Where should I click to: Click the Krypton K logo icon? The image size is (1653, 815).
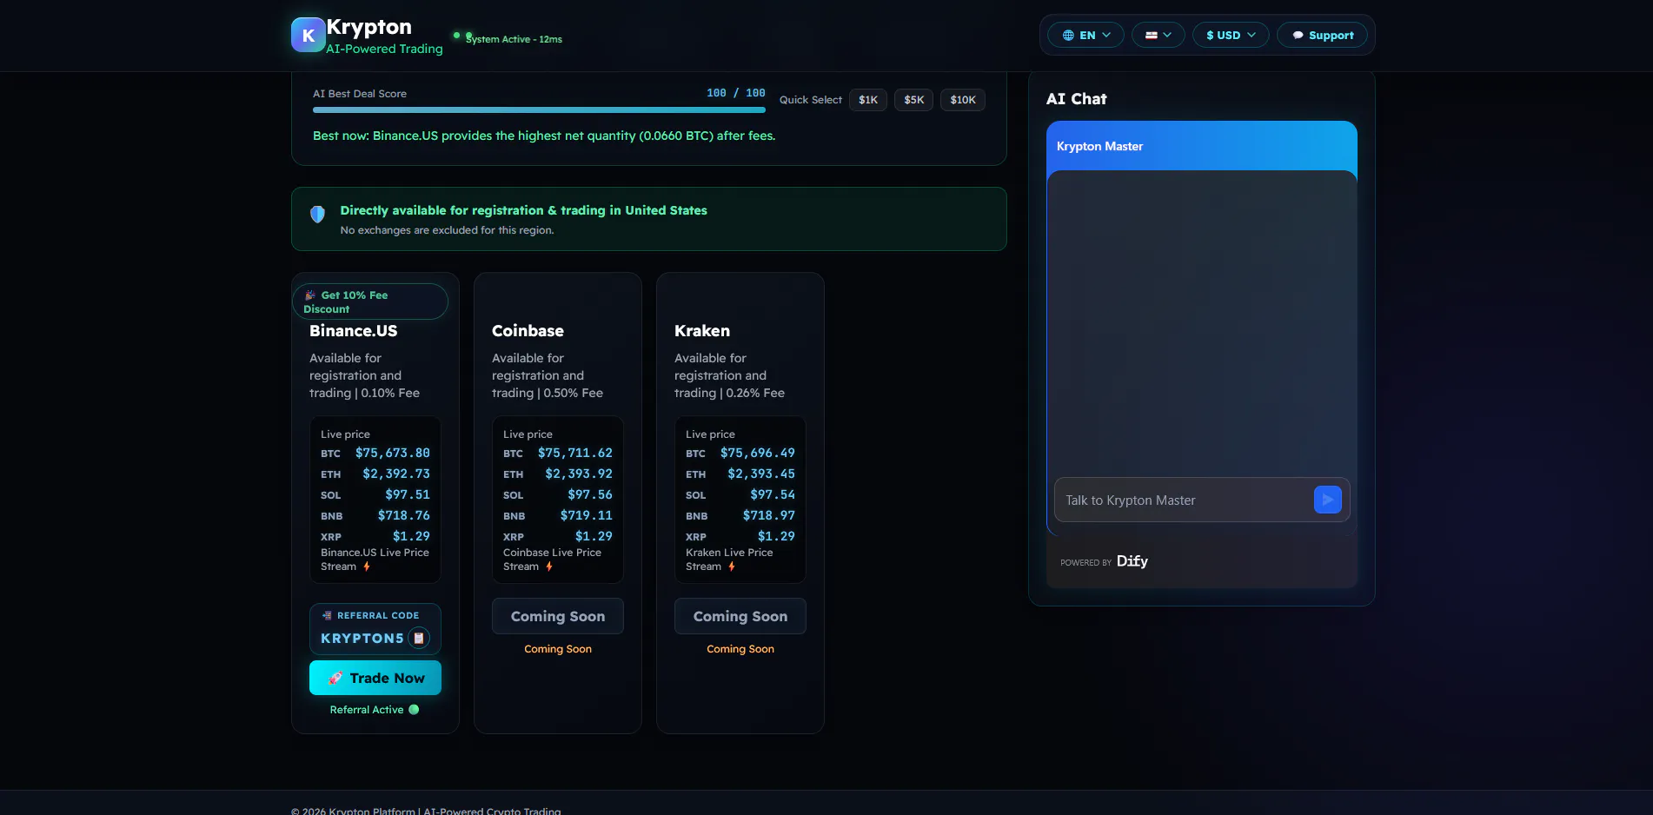309,35
